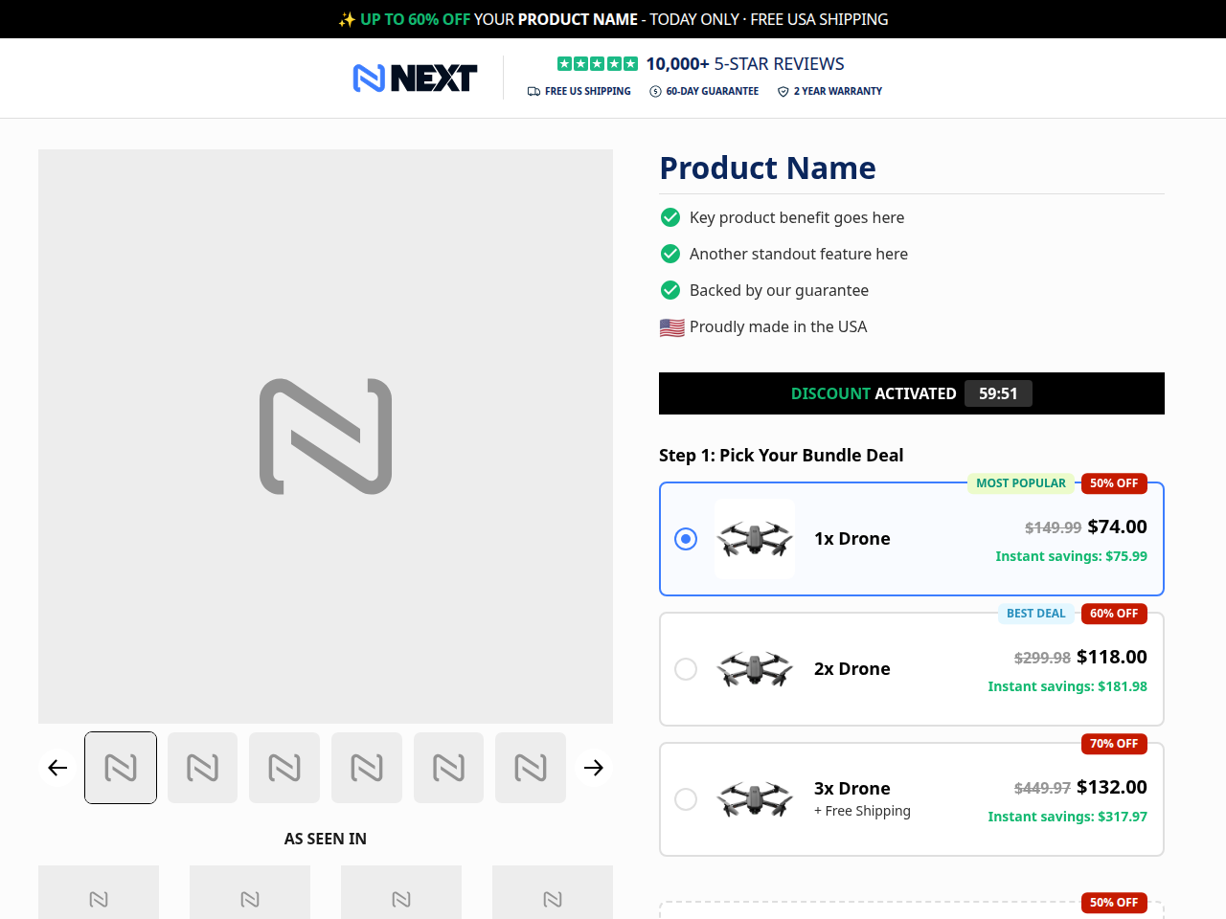Select the 1x Drone radio button
1226x919 pixels.
686,539
